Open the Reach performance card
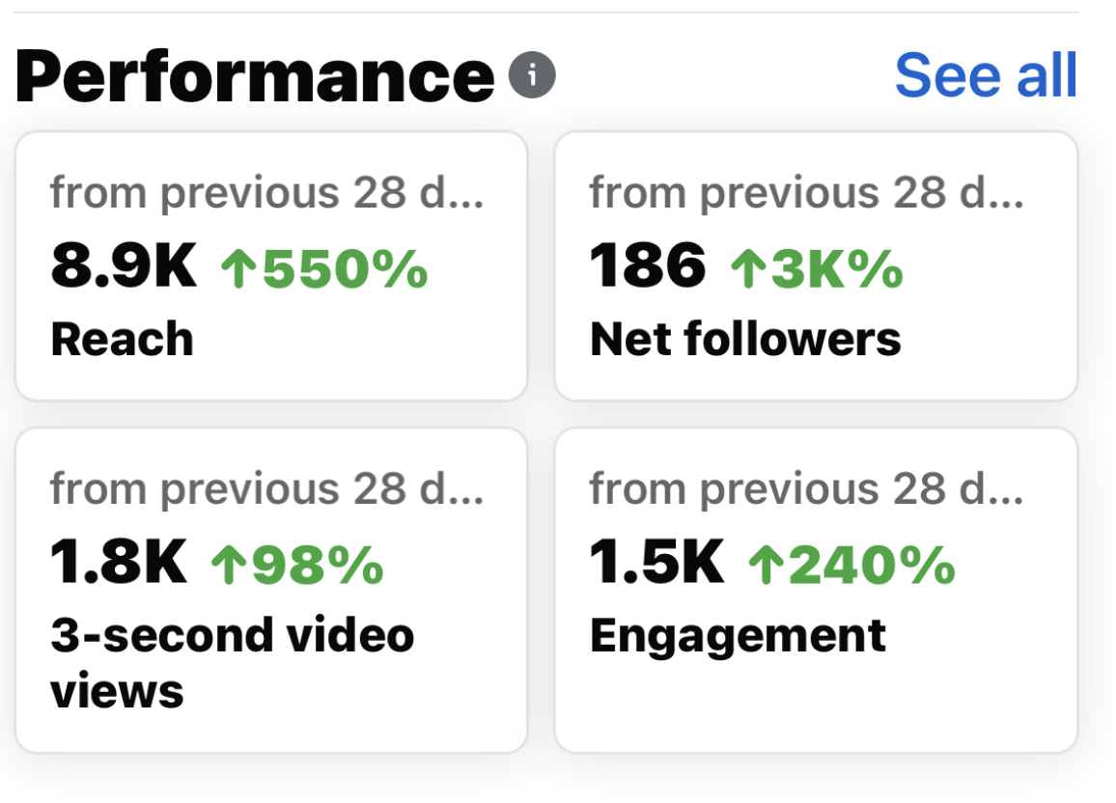 271,265
